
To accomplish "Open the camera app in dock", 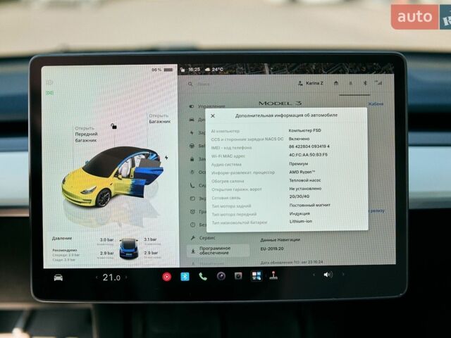I will [x=221, y=276].
